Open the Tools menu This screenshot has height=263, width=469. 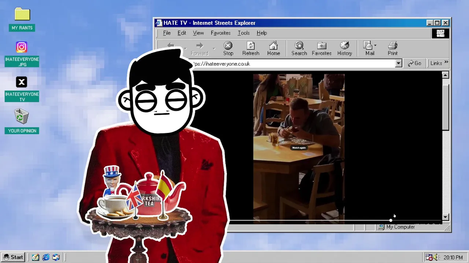point(244,33)
